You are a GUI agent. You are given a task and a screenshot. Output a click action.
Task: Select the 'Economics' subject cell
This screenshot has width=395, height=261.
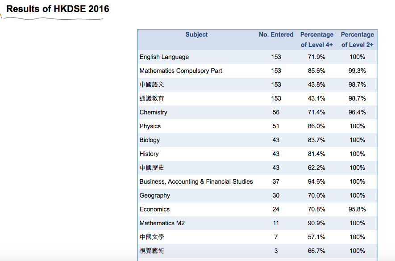154,209
